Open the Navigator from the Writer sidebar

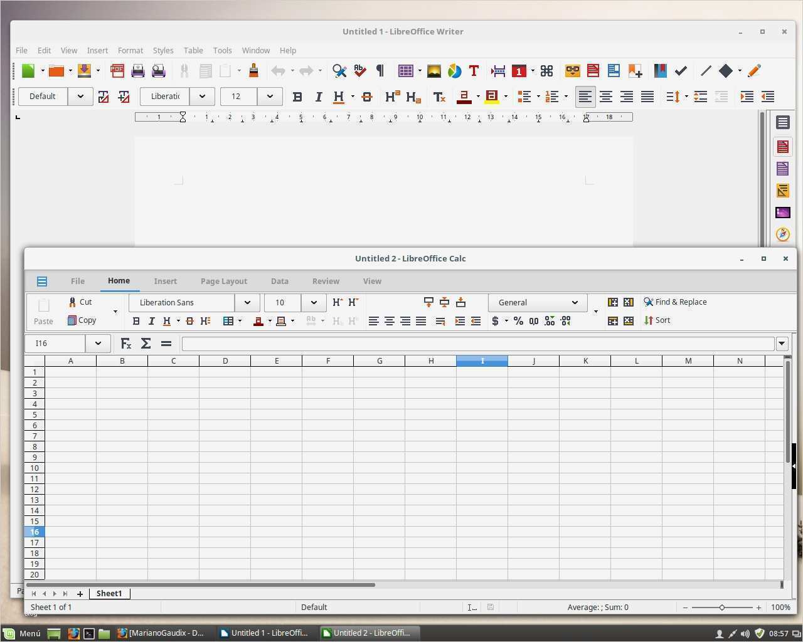tap(782, 234)
